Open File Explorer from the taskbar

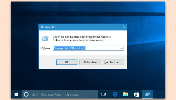pos(125,94)
